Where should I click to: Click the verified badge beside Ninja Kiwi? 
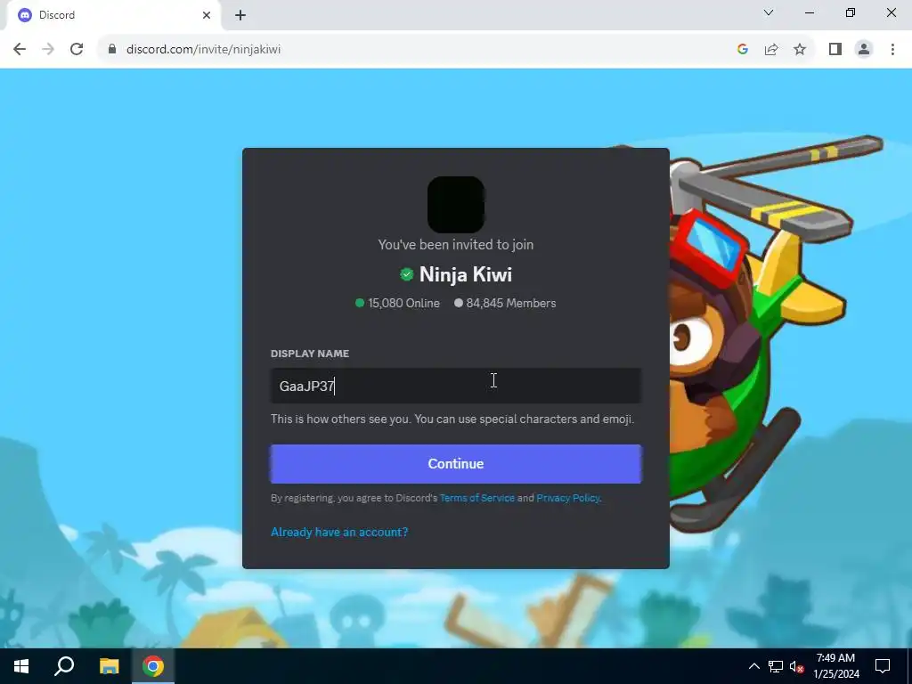[406, 274]
